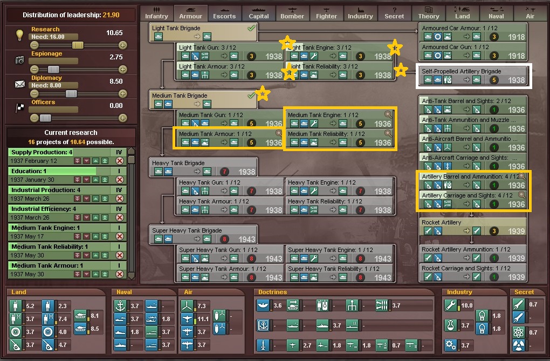Viewport: 550px width, 361px height.
Task: Click the Land infantry icon showing 5.2
Action: pos(16,306)
